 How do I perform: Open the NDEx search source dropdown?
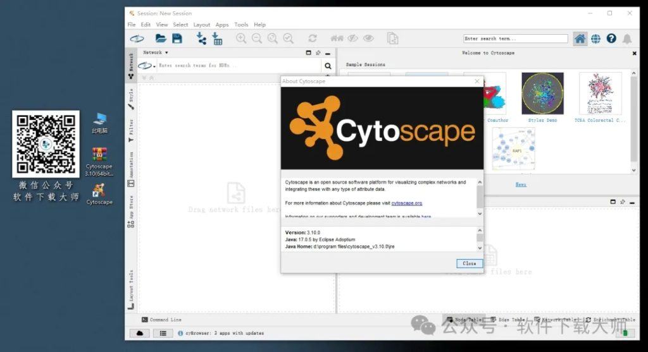[x=147, y=66]
